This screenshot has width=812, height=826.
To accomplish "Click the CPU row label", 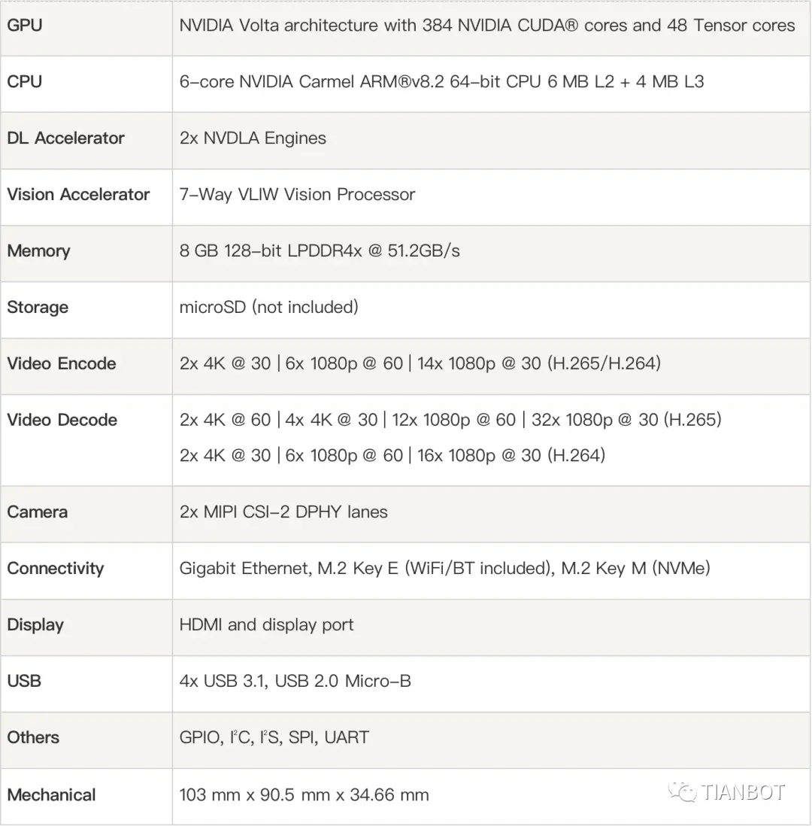I will click(x=24, y=82).
